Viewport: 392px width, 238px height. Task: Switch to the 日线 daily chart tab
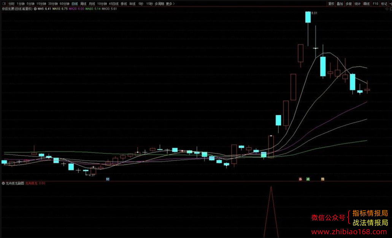point(75,4)
